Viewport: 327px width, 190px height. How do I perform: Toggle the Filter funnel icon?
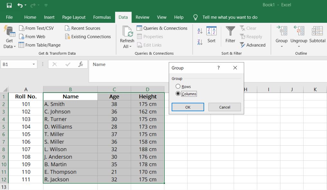pyautogui.click(x=230, y=31)
